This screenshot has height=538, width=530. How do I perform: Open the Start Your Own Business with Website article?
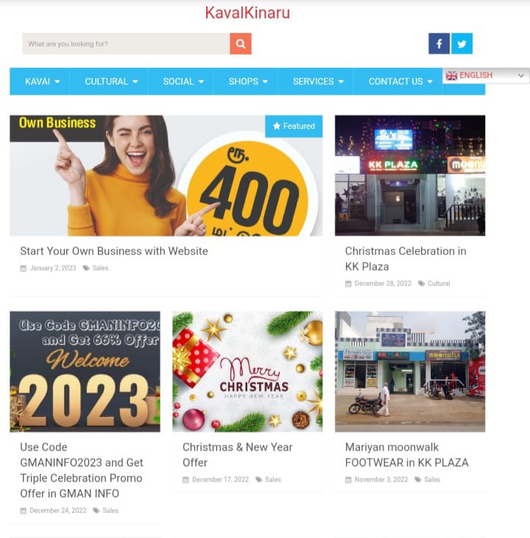(x=114, y=251)
